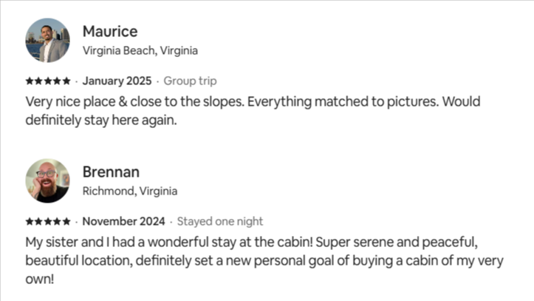Click the fourth star in Brennan's rating
Image resolution: width=534 pixels, height=301 pixels.
coord(58,221)
